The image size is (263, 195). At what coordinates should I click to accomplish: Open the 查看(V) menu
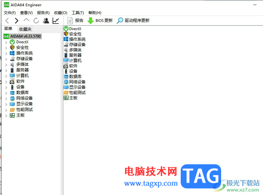click(26, 13)
